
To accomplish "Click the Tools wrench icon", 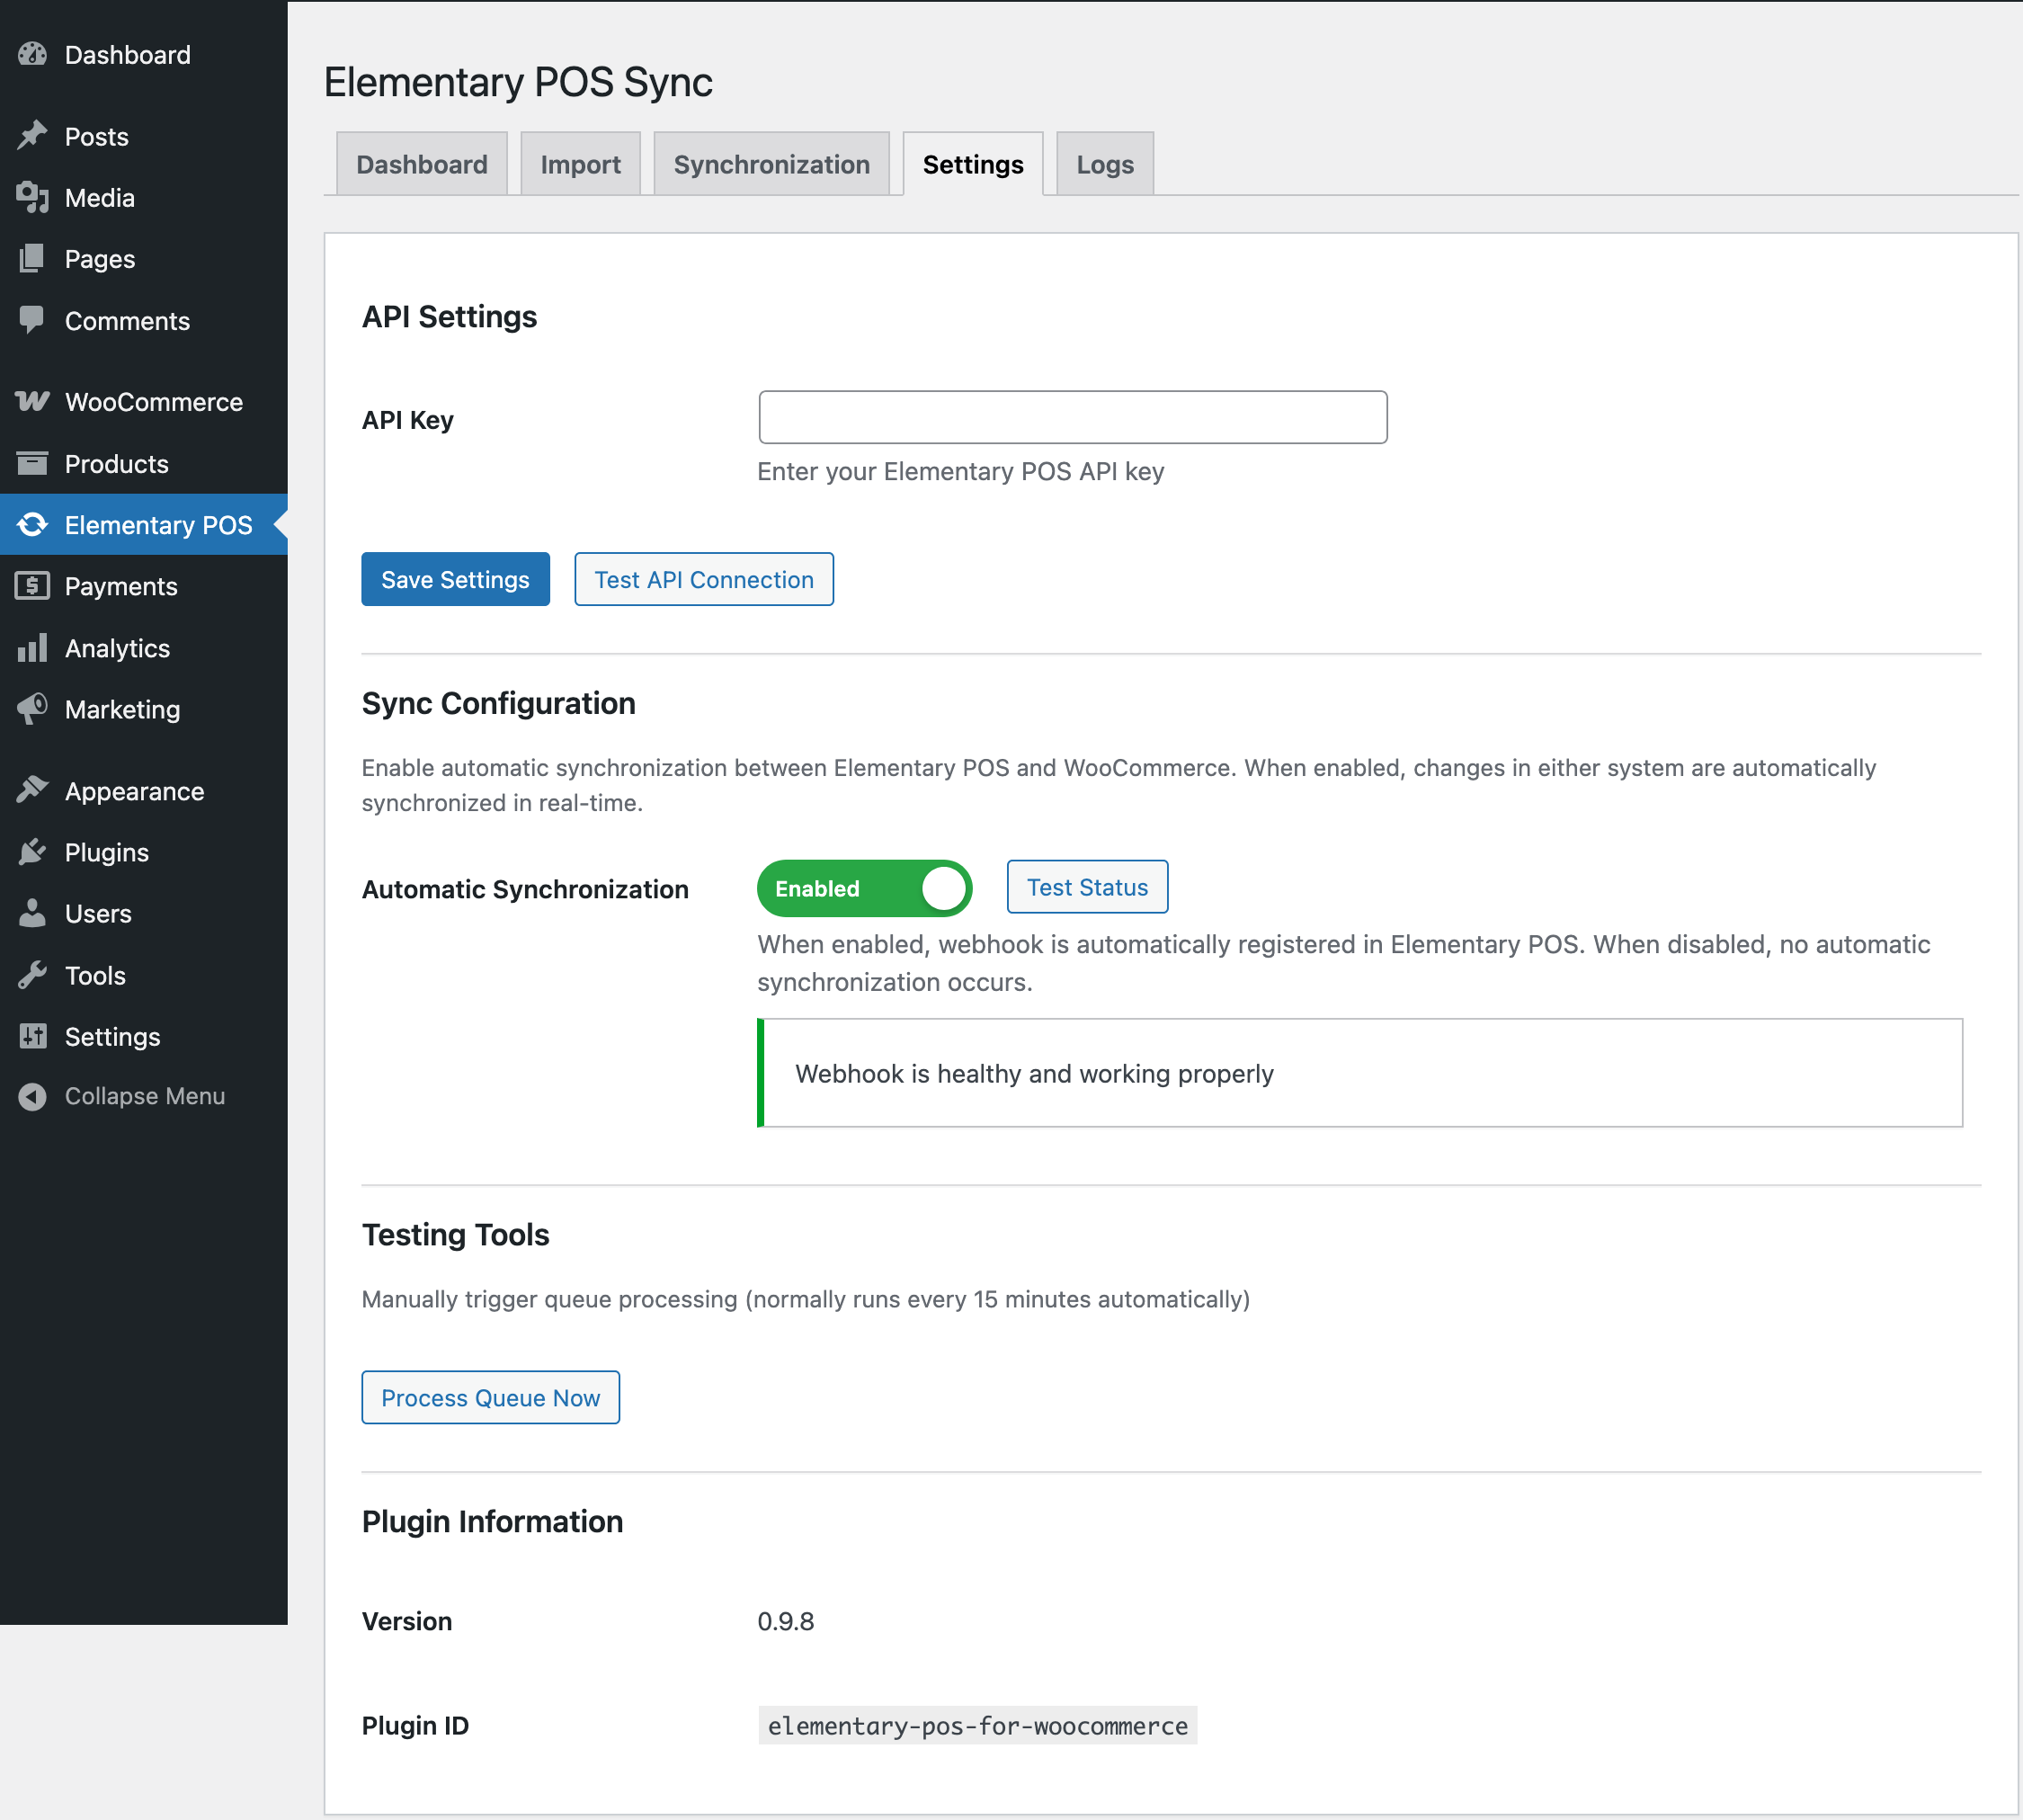I will click(x=32, y=975).
